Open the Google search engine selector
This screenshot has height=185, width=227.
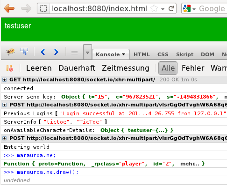pyautogui.click(x=189, y=8)
